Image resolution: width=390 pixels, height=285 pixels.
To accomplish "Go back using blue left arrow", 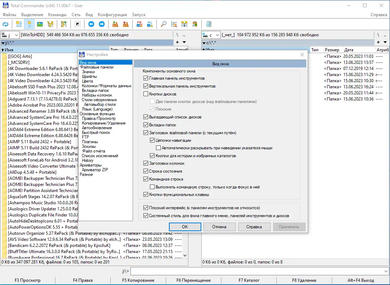I will point(91,24).
